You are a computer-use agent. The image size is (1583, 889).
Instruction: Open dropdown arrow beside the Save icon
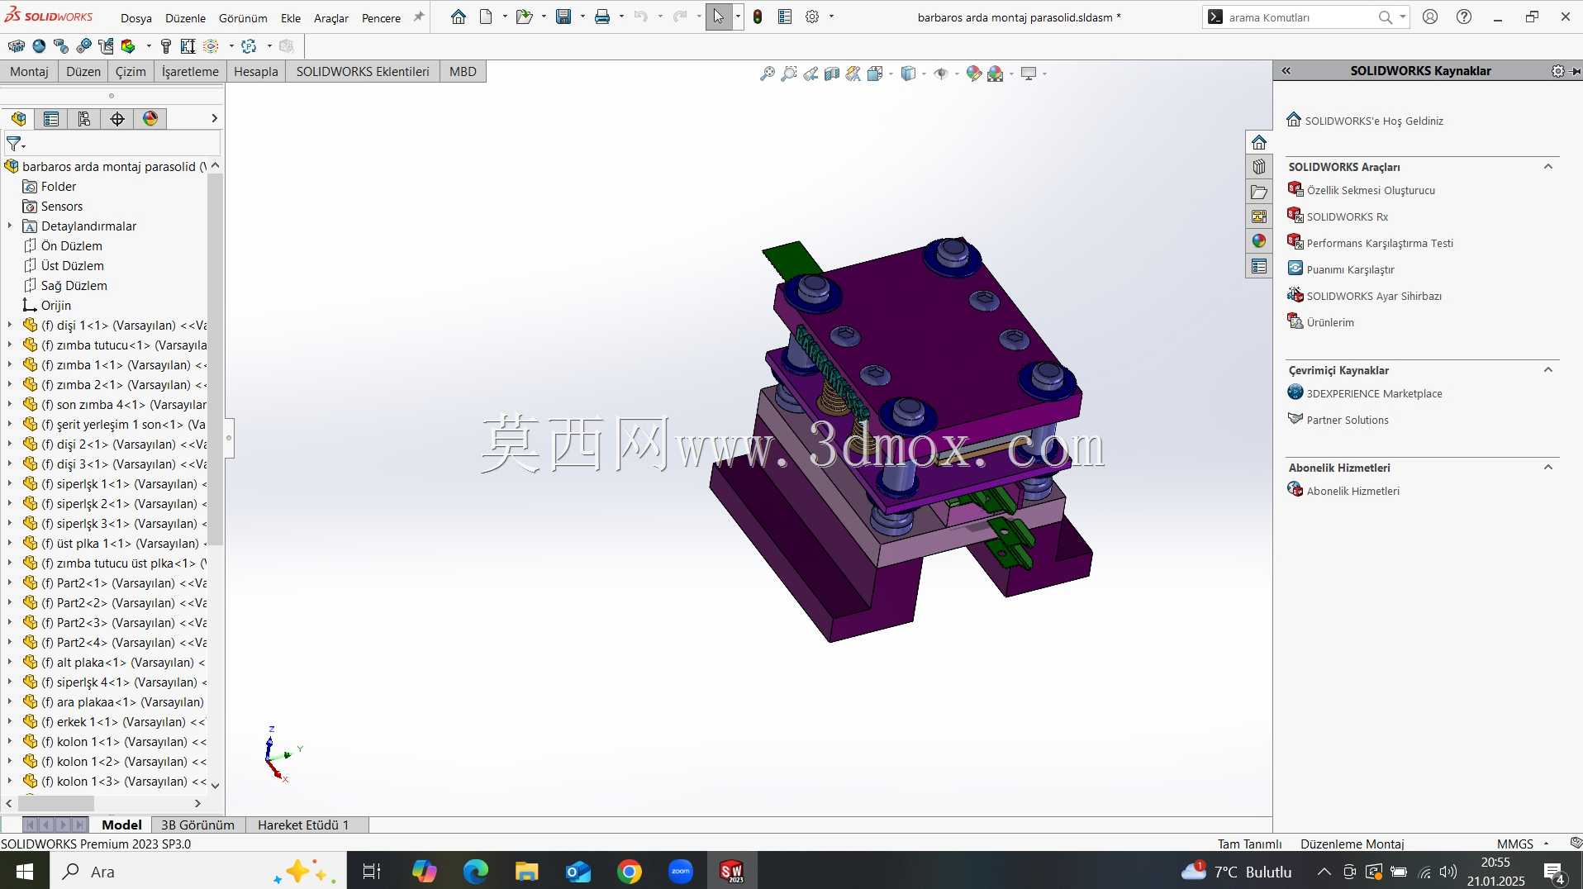click(582, 17)
